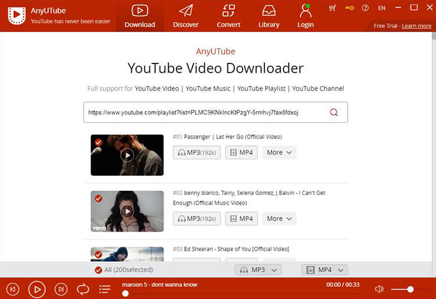Viewport: 436px width, 299px height.
Task: Uncheck the Passenger Let Her Go video
Action: (x=98, y=143)
